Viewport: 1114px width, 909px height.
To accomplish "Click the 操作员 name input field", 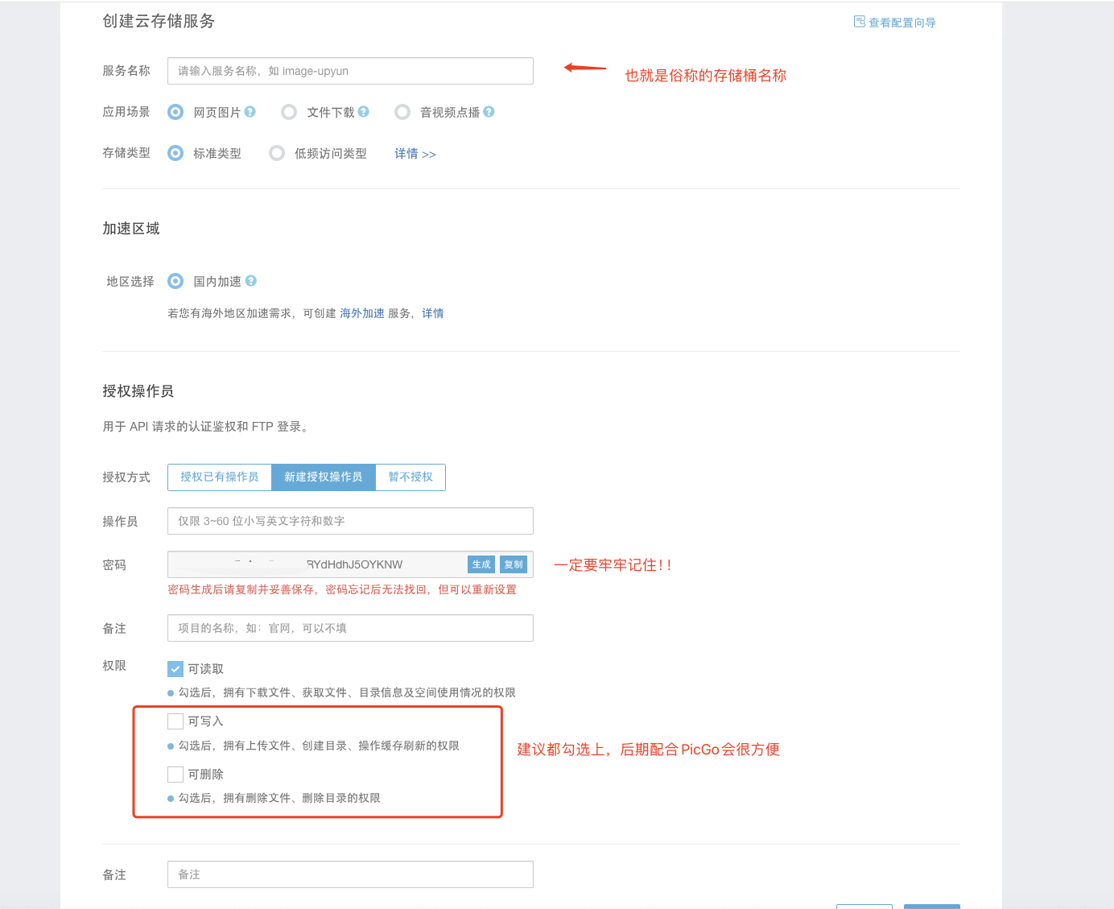I will point(350,521).
